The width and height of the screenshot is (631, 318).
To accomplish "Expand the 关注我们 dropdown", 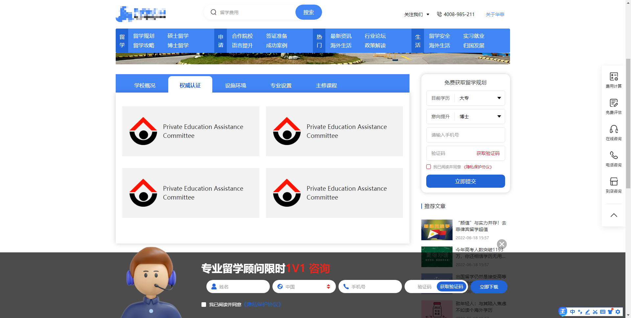I will coord(417,14).
